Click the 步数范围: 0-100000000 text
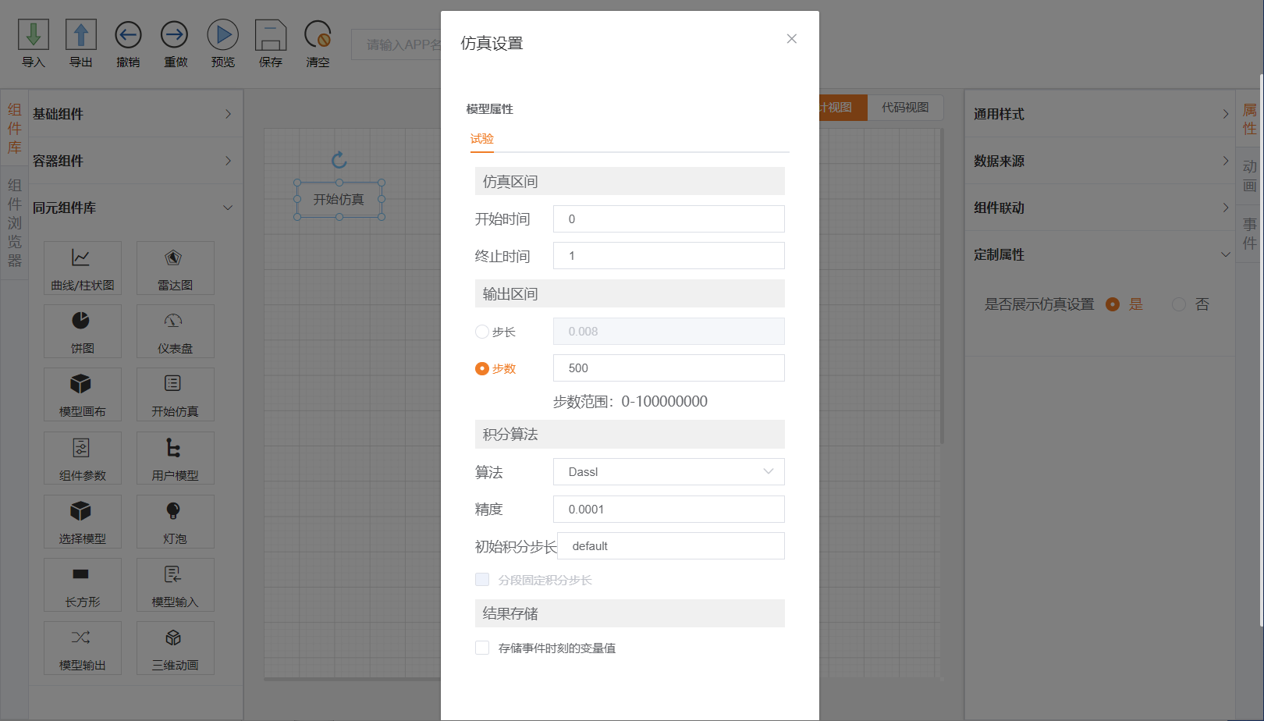This screenshot has width=1264, height=721. [x=630, y=402]
